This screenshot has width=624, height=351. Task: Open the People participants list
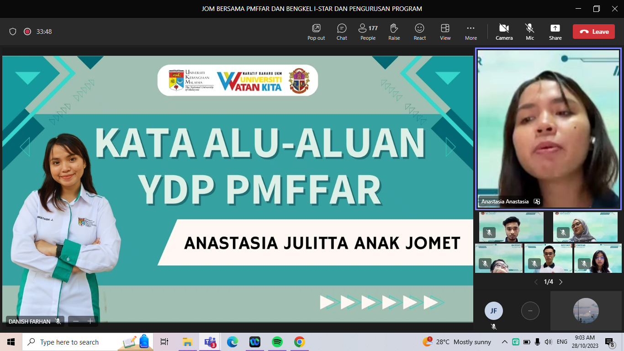(x=368, y=32)
